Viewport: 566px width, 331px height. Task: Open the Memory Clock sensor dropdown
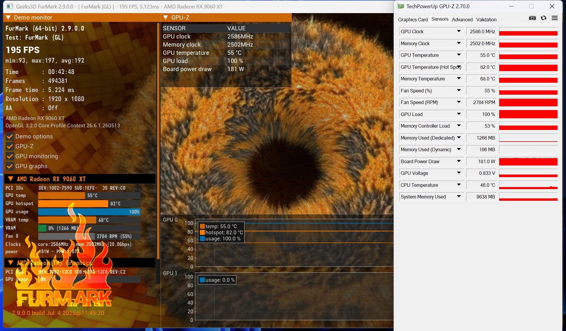459,43
